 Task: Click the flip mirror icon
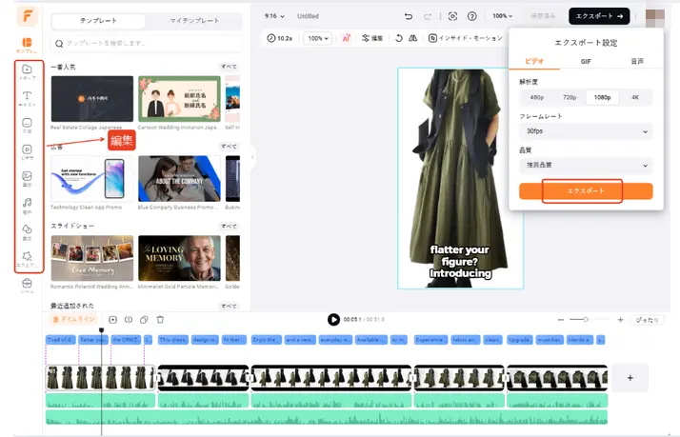(413, 38)
